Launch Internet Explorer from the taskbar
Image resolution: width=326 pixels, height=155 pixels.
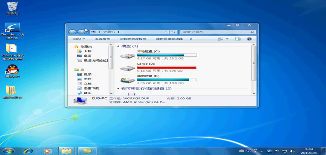click(28, 150)
